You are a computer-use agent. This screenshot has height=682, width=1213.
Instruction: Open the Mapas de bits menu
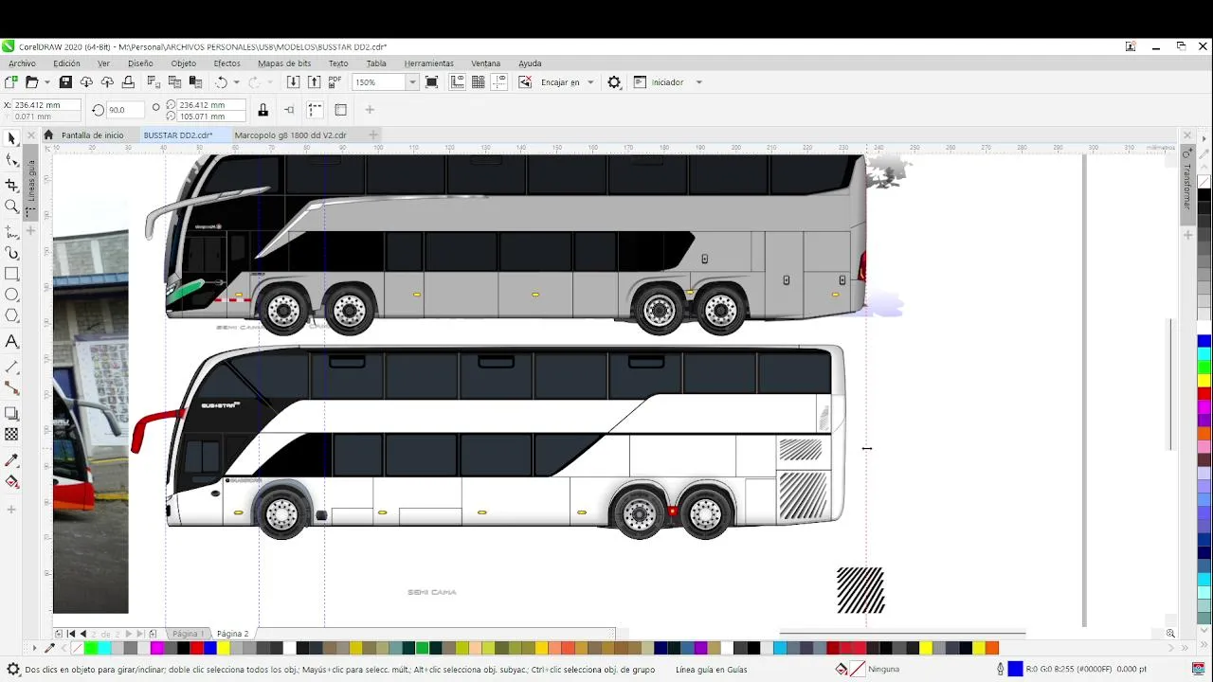point(284,63)
